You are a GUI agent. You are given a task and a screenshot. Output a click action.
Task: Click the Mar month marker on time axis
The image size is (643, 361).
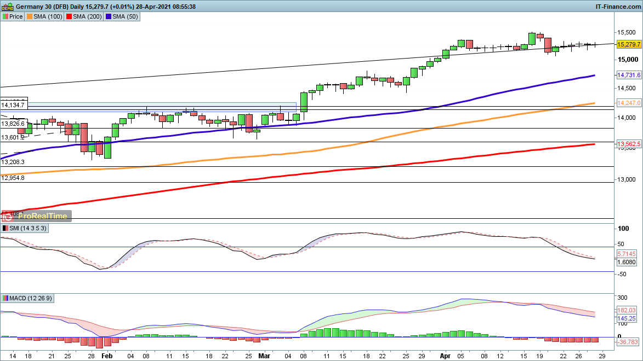coord(264,355)
